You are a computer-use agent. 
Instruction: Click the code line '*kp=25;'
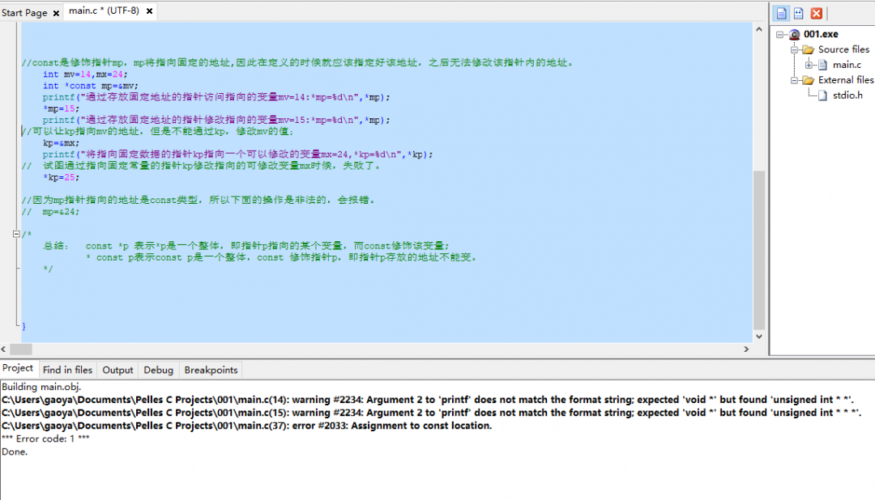click(62, 177)
